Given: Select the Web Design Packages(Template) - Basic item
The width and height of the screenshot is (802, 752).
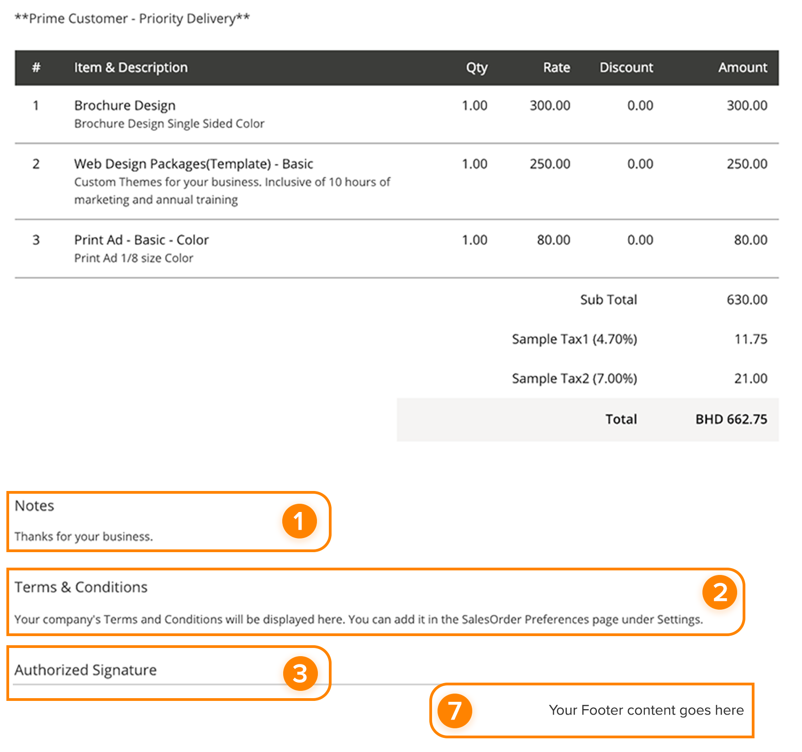Looking at the screenshot, I should tap(194, 164).
